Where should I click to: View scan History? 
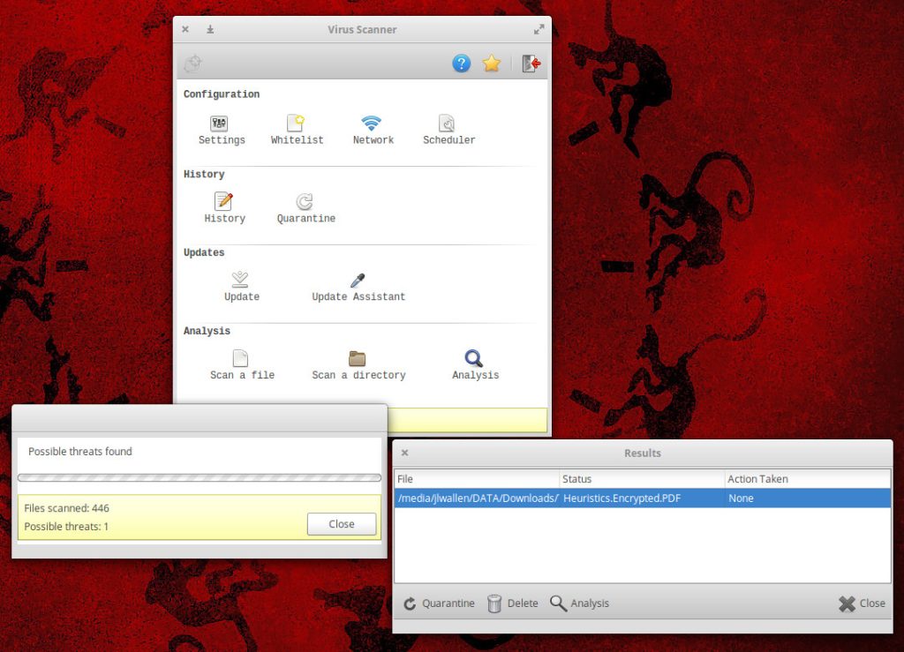[224, 203]
